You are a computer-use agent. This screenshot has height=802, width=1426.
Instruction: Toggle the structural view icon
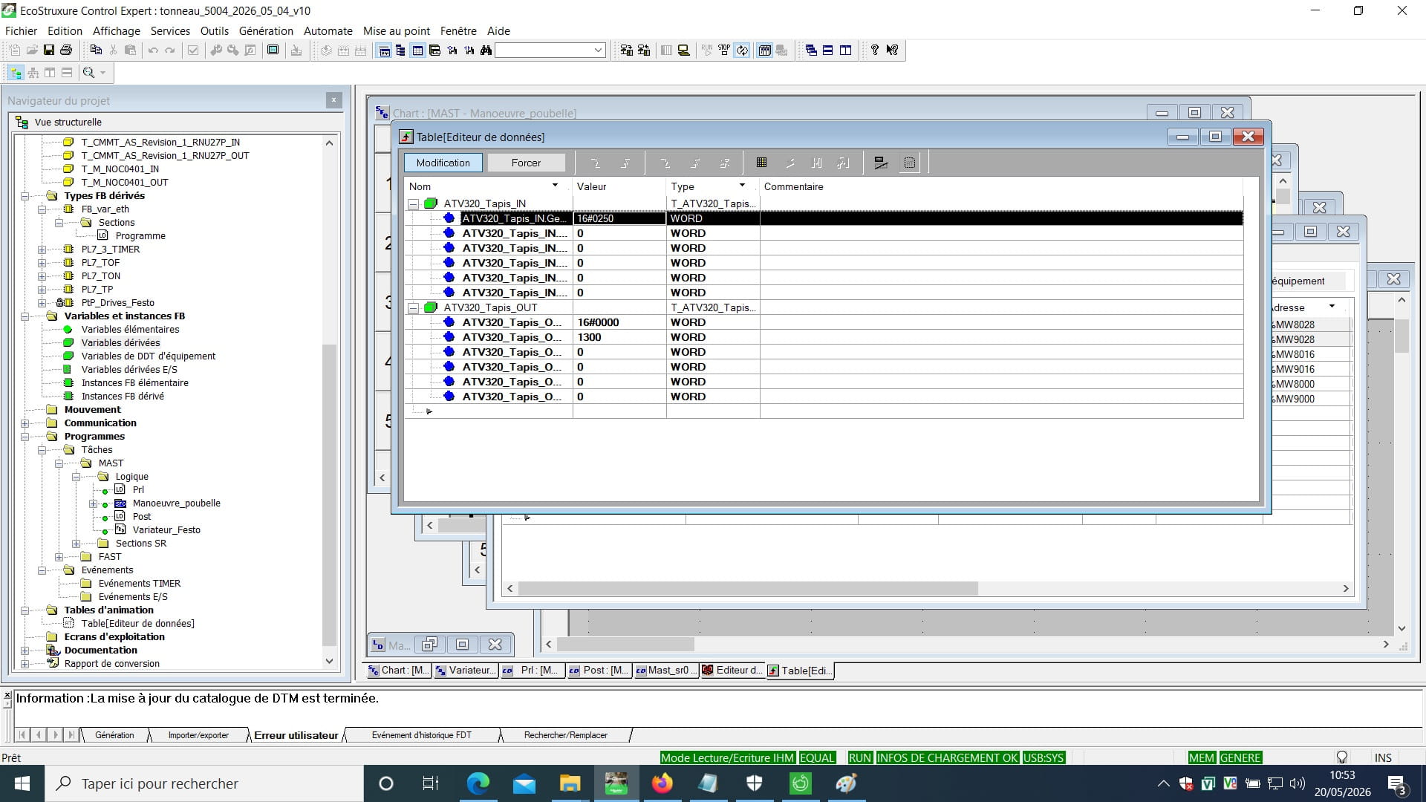pos(16,73)
